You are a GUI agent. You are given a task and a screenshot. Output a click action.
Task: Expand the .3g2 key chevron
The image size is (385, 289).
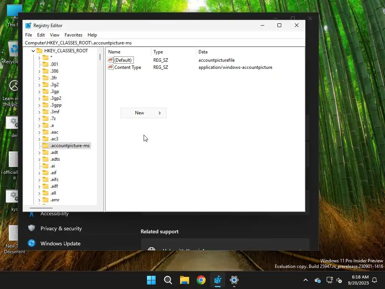(x=39, y=85)
